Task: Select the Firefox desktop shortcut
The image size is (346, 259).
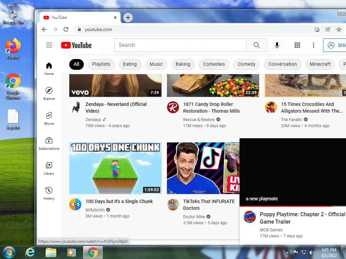Action: (13, 49)
